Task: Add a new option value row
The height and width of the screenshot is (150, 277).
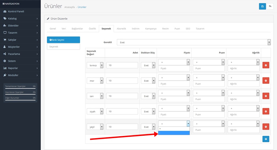Action: 266,139
